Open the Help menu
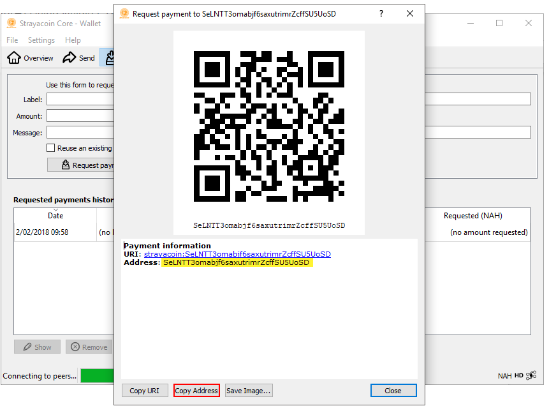 pyautogui.click(x=73, y=40)
